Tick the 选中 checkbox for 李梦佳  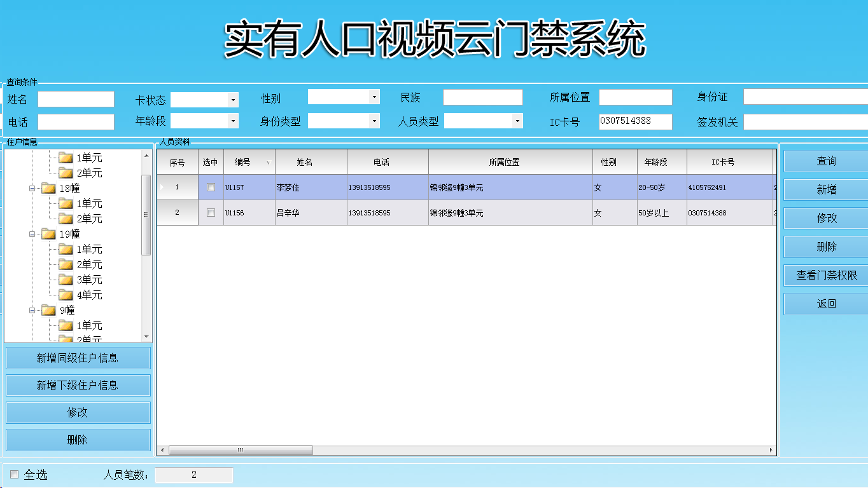click(x=211, y=187)
